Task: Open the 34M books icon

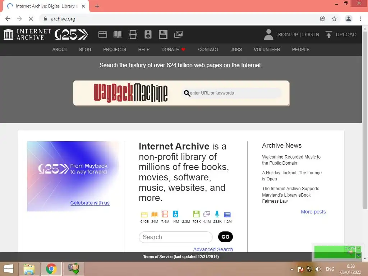Action: pyautogui.click(x=155, y=215)
